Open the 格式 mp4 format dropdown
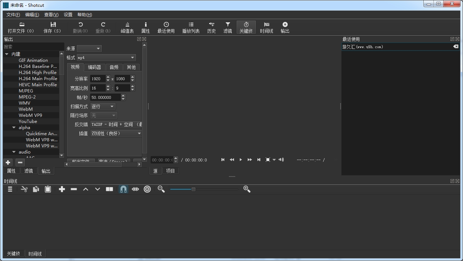 [106, 58]
